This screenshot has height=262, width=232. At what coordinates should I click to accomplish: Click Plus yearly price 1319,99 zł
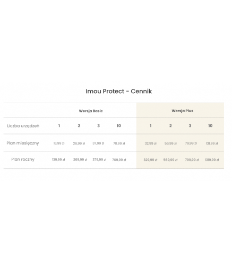click(x=212, y=160)
